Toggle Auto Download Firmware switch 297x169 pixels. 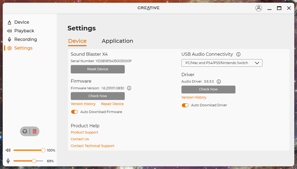pyautogui.click(x=75, y=112)
